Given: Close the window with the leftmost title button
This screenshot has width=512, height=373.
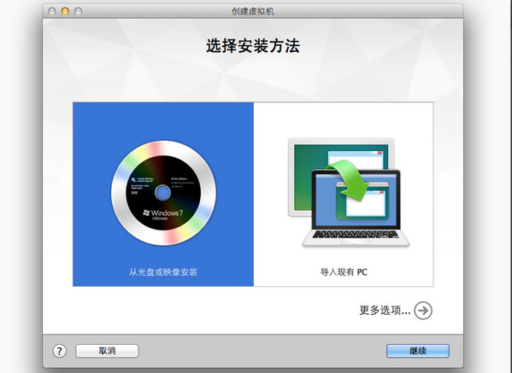Looking at the screenshot, I should 51,11.
